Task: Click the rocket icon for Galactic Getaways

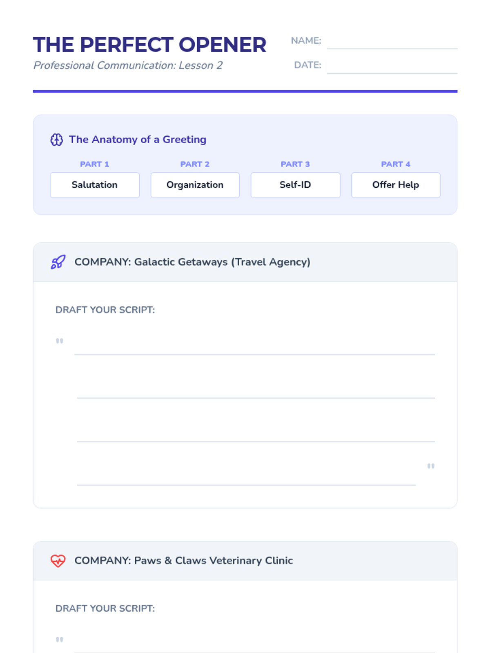Action: coord(58,262)
